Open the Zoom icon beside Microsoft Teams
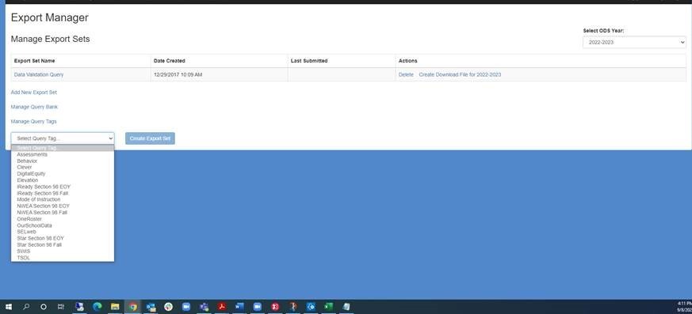 tap(186, 307)
